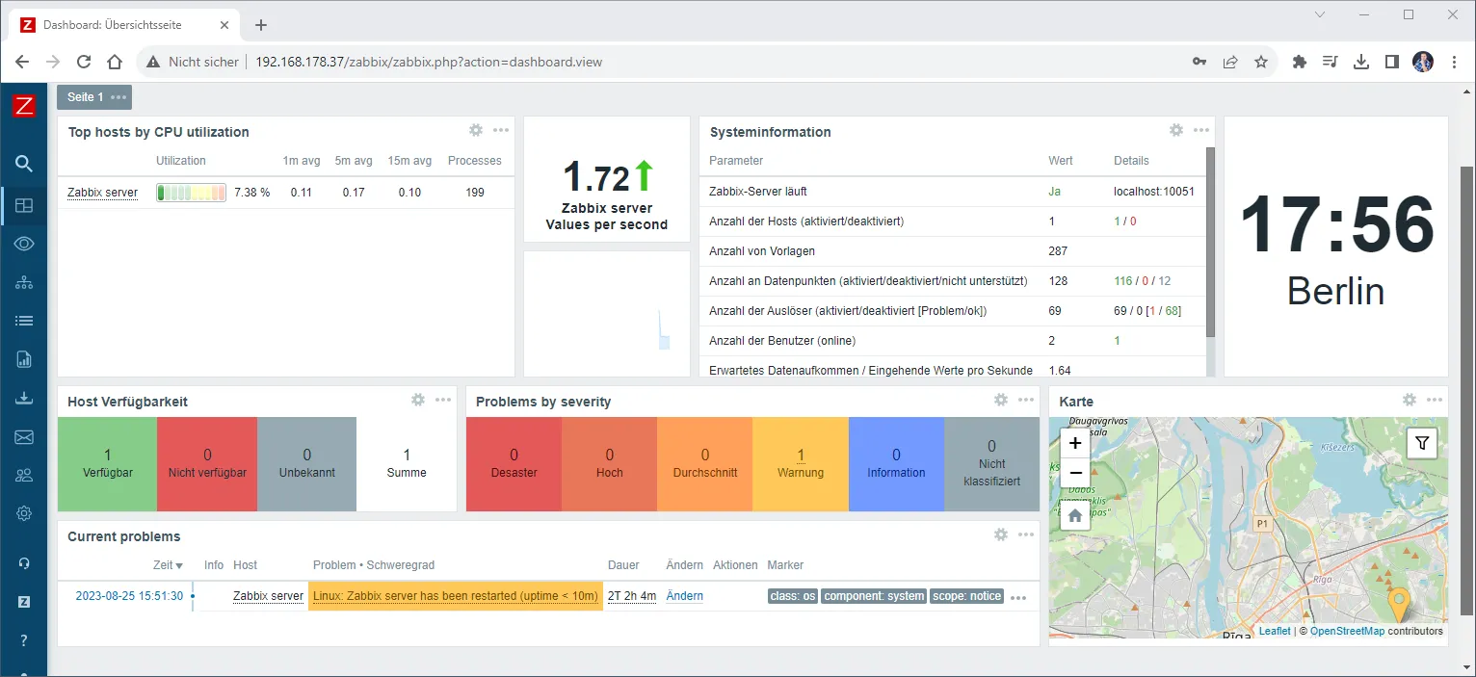Zoom in on the map
Viewport: 1476px width, 677px height.
1075,444
